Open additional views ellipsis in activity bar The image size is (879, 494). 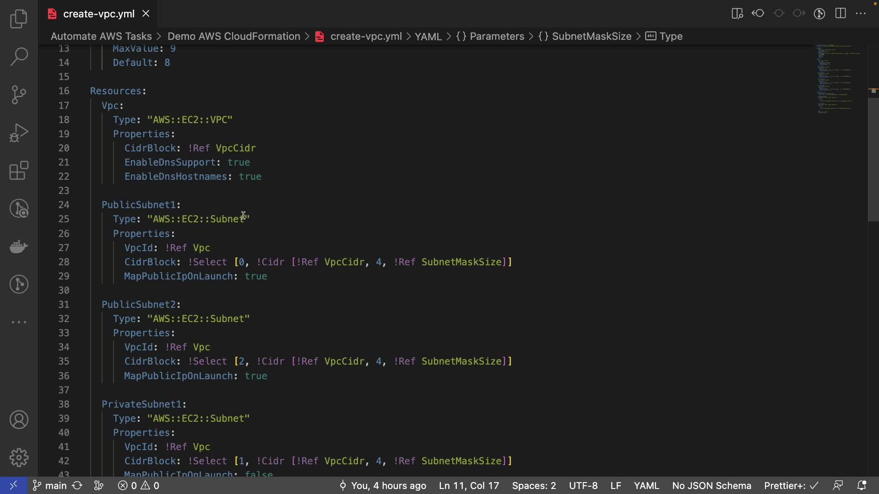click(x=19, y=322)
